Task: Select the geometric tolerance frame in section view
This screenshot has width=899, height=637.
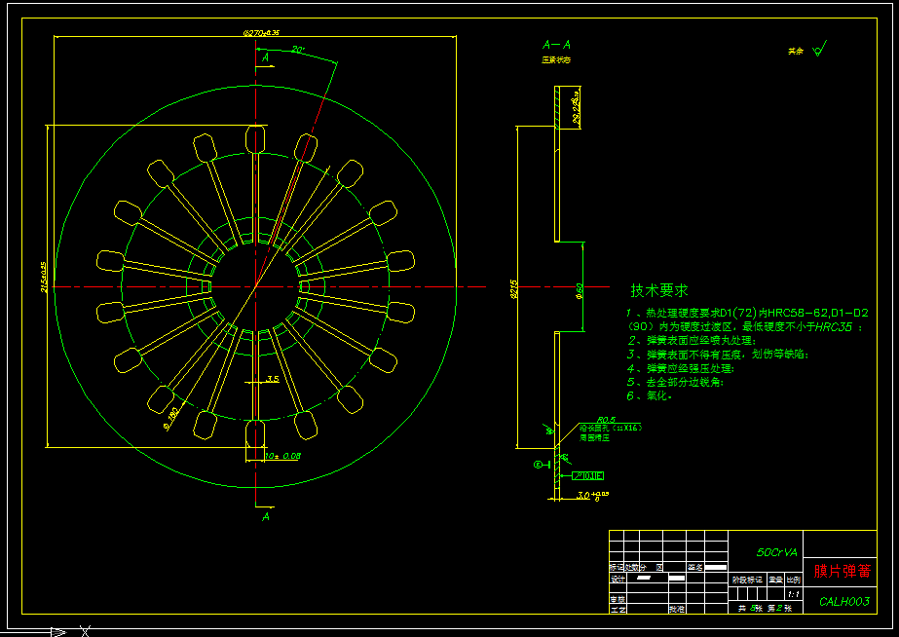Action: (x=587, y=476)
